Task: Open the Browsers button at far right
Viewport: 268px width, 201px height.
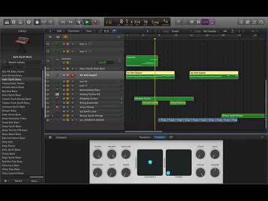Action: (261, 22)
